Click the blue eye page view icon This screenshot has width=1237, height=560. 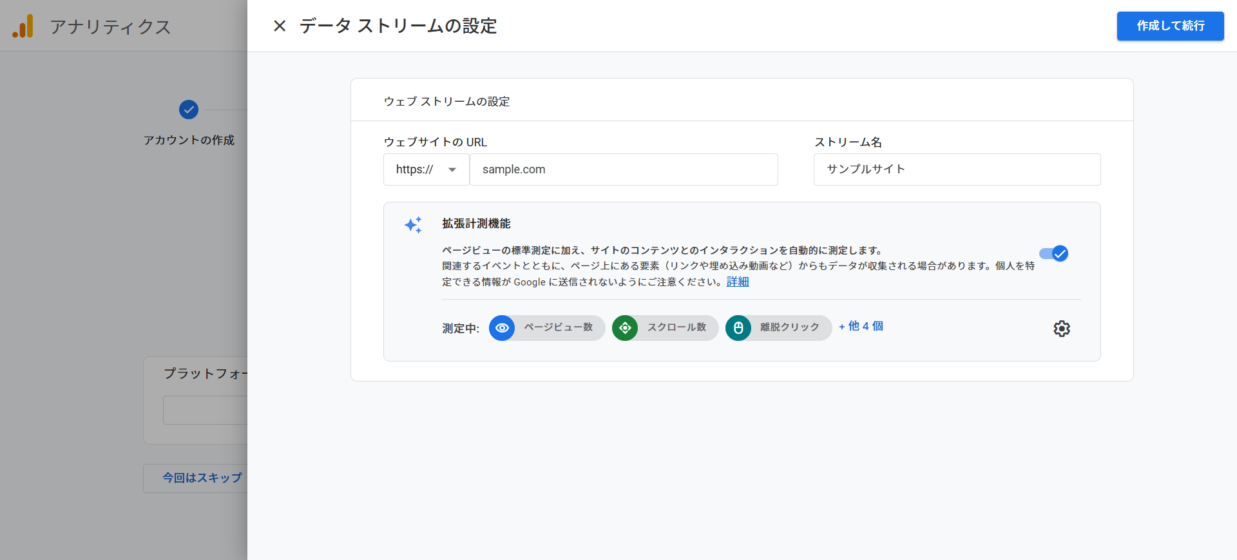[x=502, y=328]
